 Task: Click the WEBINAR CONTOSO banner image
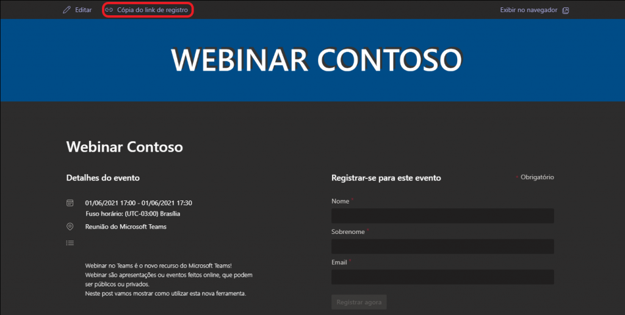tap(312, 60)
